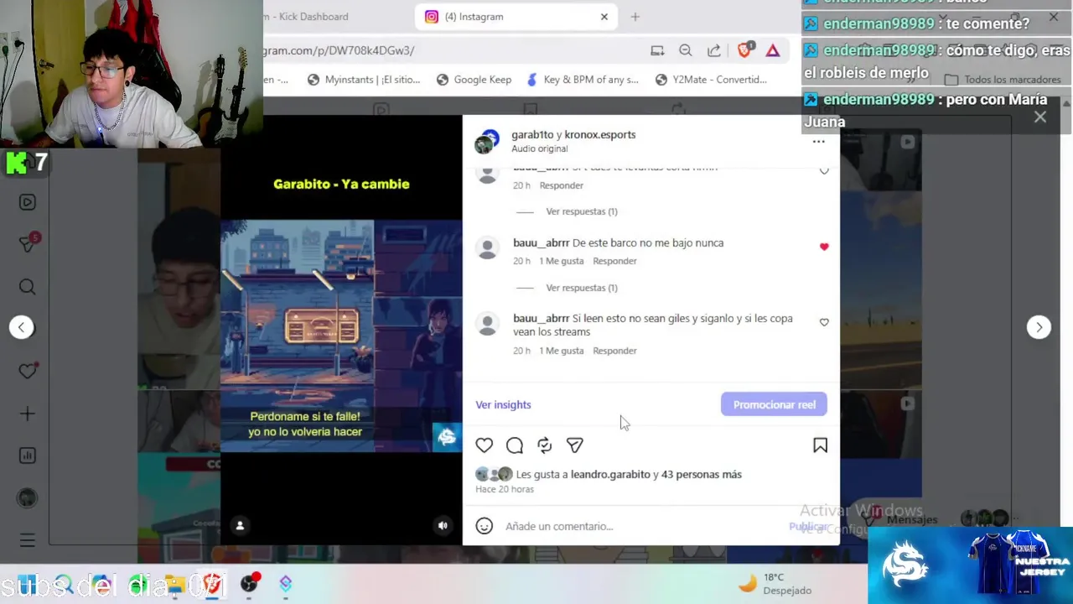Open Reels in the Instagram sidebar
This screenshot has height=604, width=1073.
(x=27, y=202)
